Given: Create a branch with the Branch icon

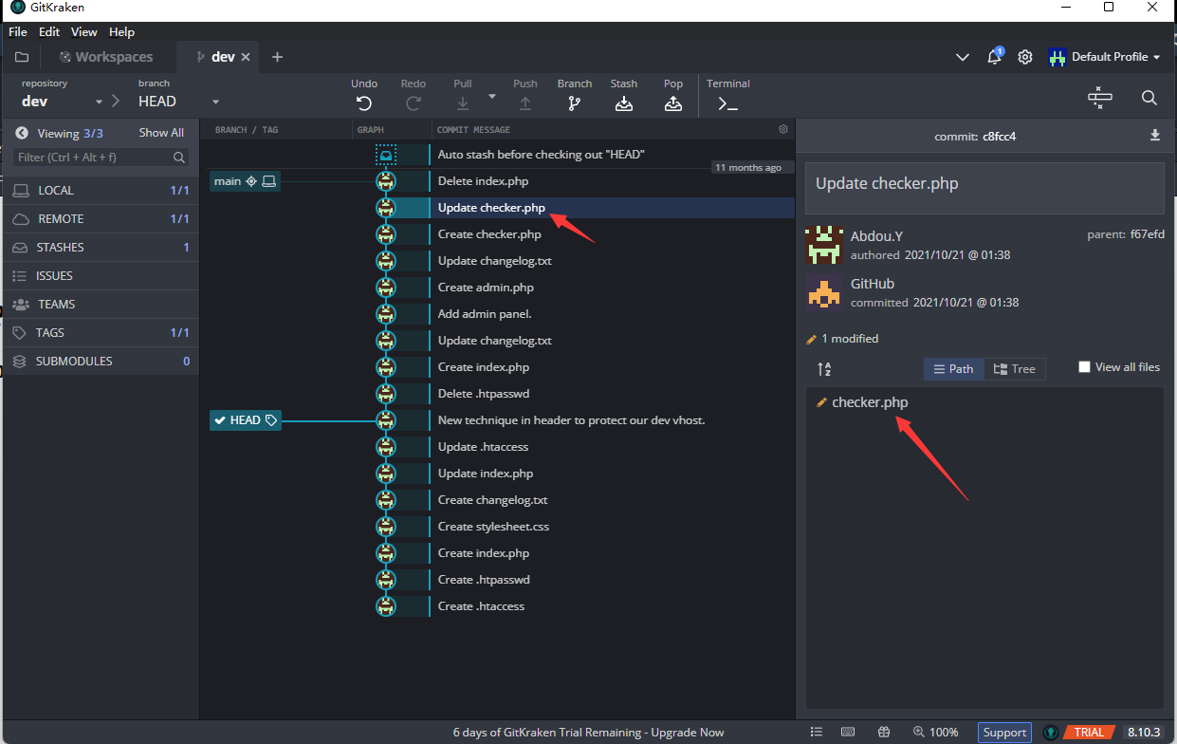Looking at the screenshot, I should click(575, 103).
